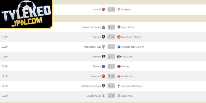
Task: Click the Manchester City crest icon
Action: 104,47
